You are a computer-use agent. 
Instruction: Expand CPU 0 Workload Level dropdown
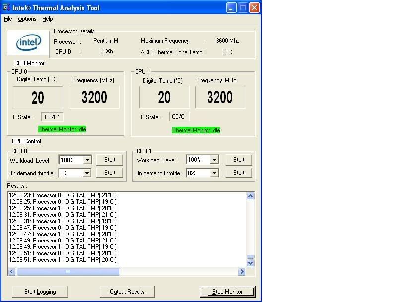pyautogui.click(x=87, y=160)
